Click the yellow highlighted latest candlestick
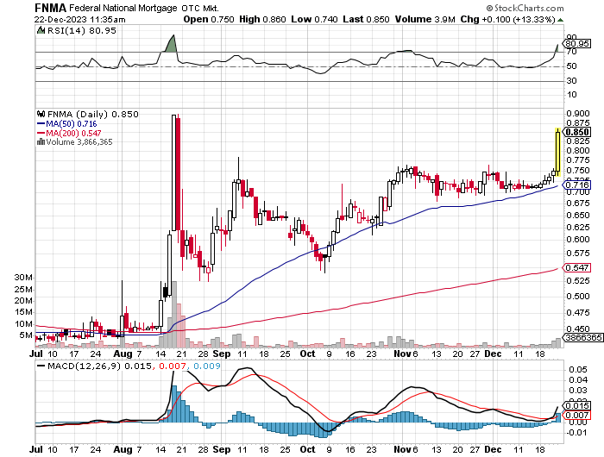The height and width of the screenshot is (457, 604). pyautogui.click(x=557, y=152)
